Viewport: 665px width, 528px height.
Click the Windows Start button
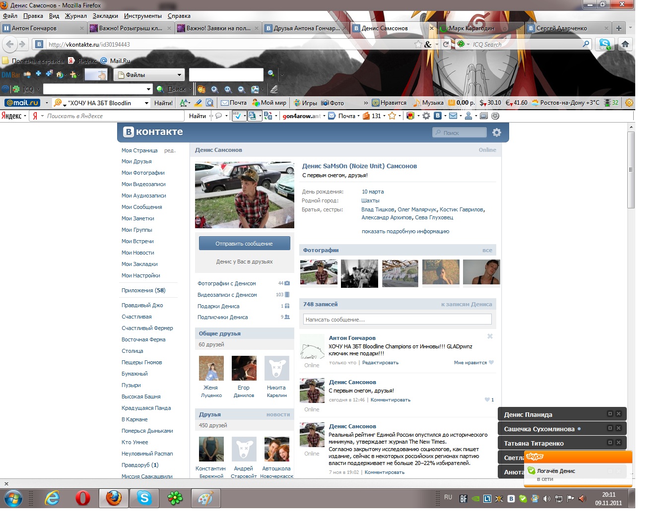(x=13, y=498)
